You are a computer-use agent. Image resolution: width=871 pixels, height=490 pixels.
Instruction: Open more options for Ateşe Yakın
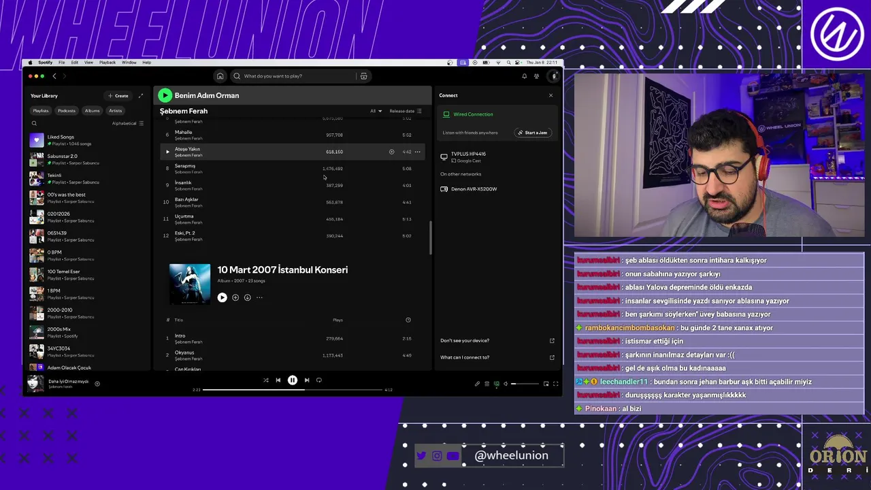[x=417, y=152]
